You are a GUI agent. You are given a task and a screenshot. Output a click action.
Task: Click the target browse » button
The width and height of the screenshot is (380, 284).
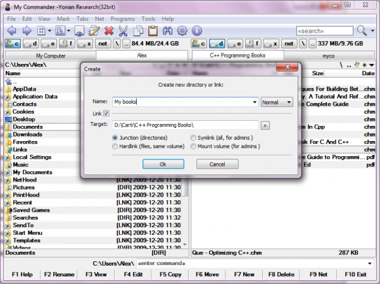[265, 125]
